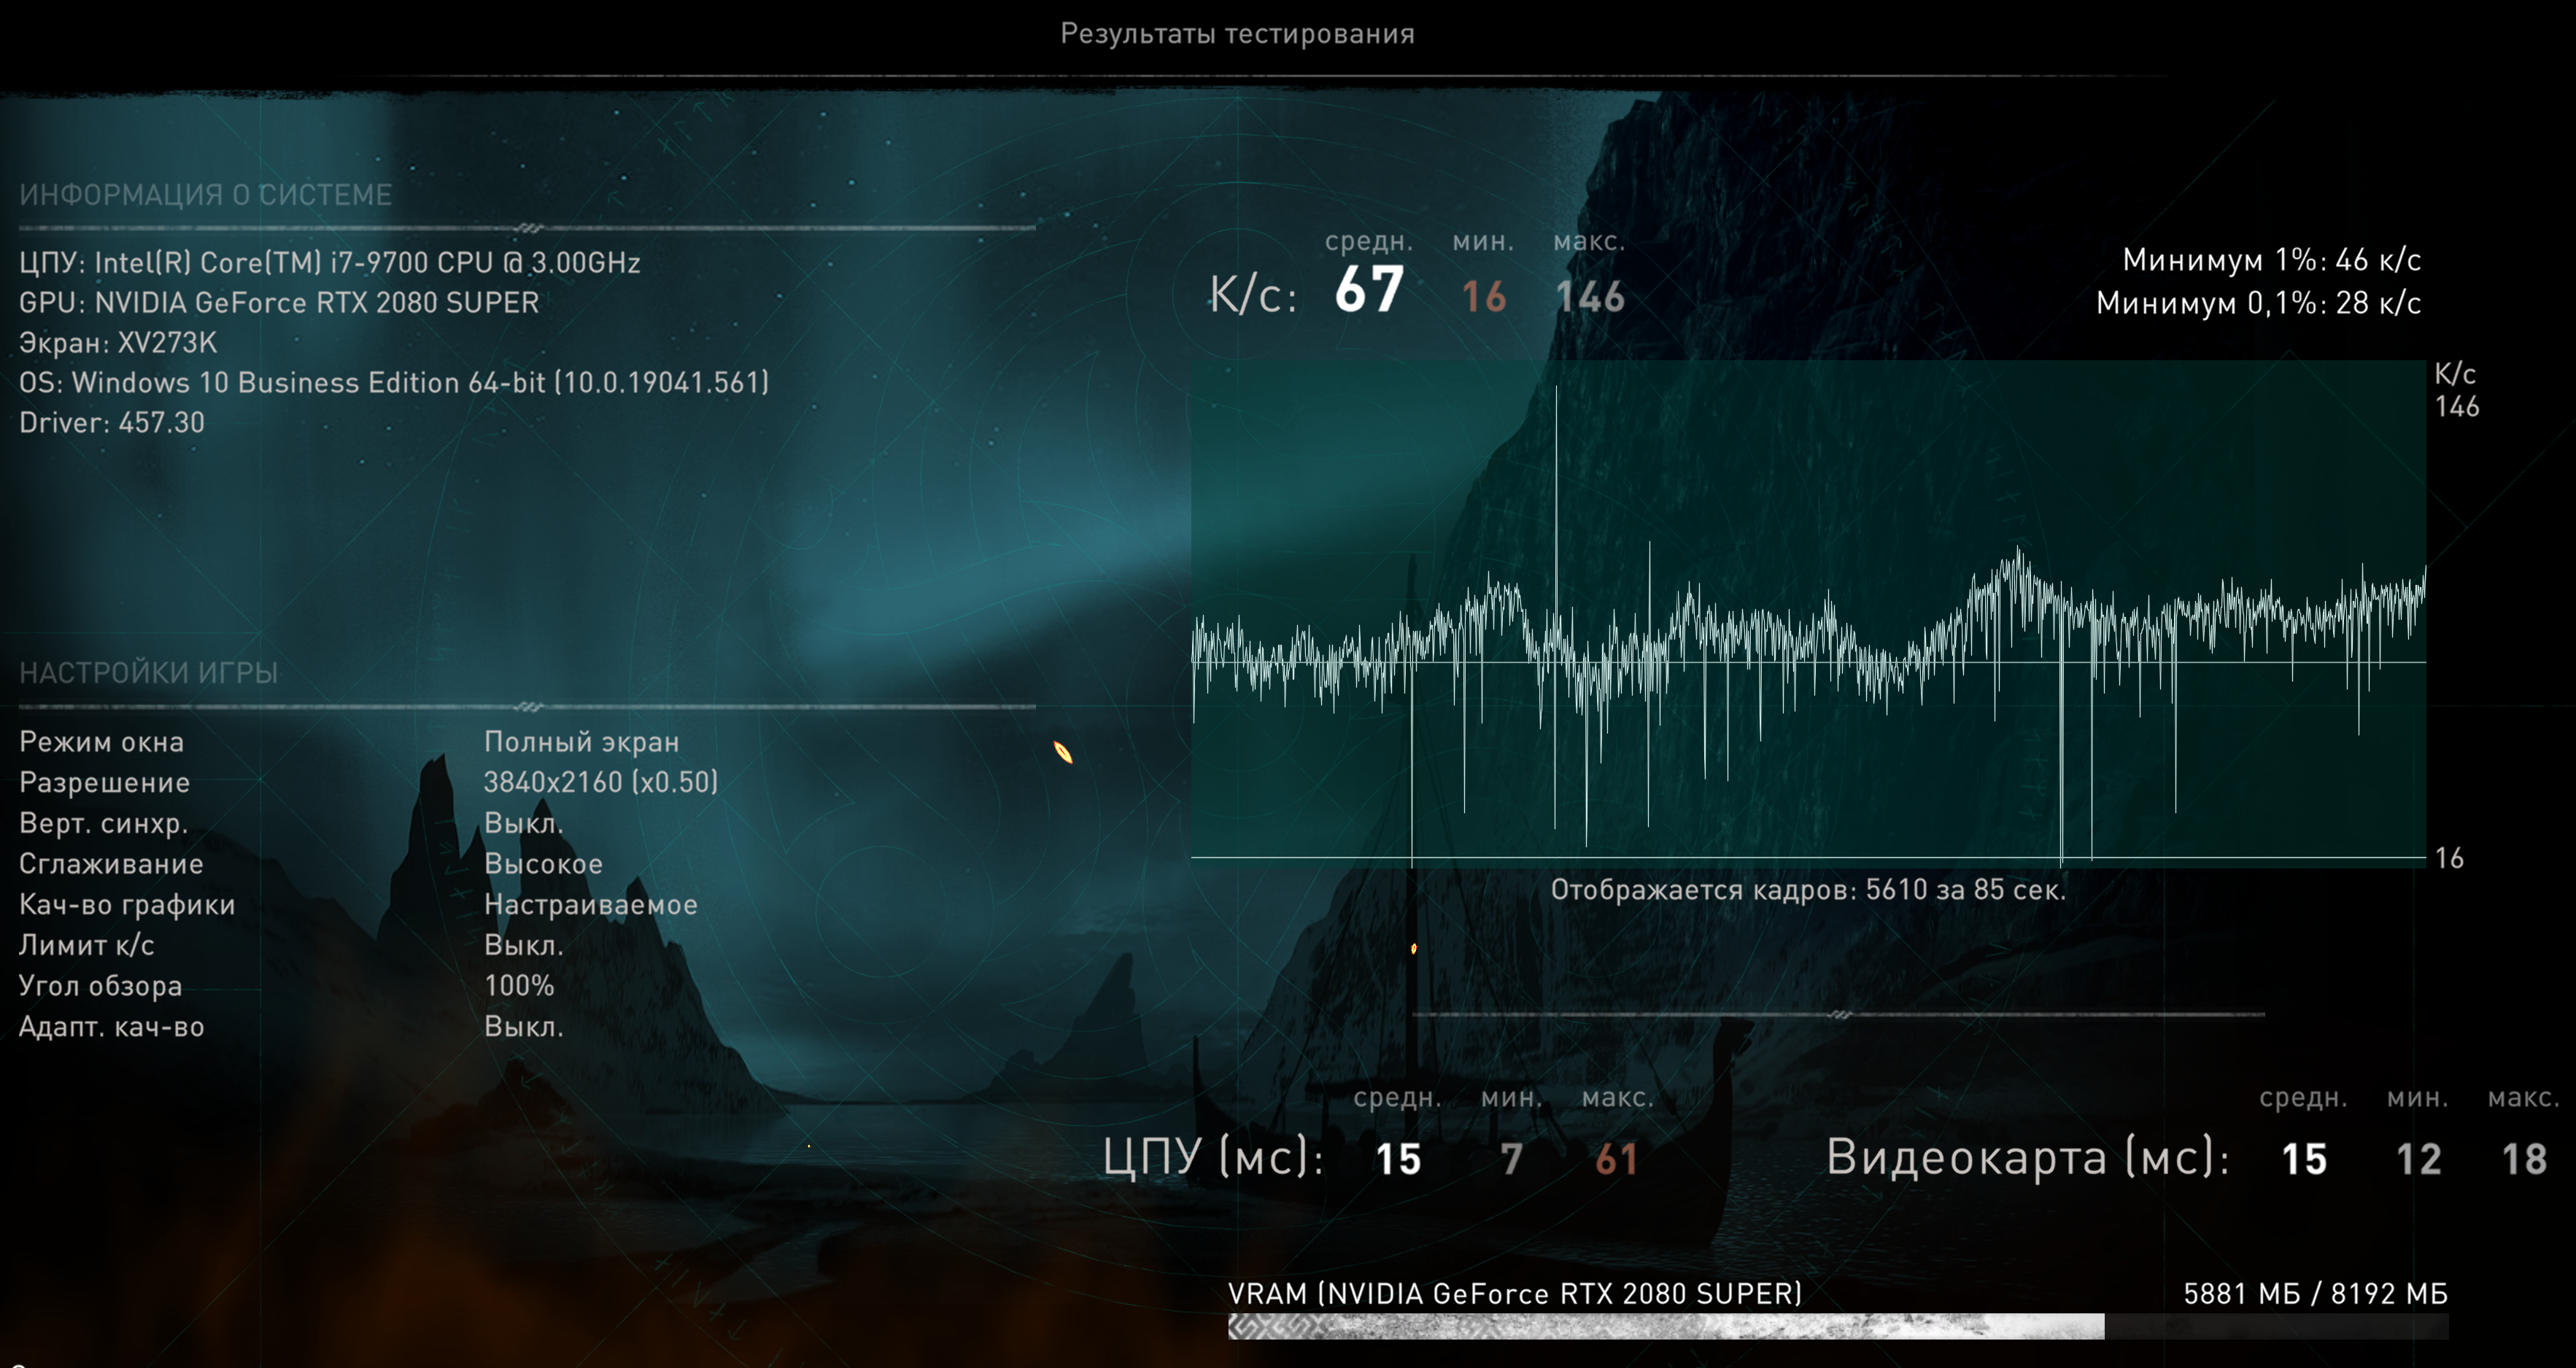The height and width of the screenshot is (1368, 2576).
Task: Click the Разрешение value 3840x2160 (x0.50)
Action: tap(601, 782)
